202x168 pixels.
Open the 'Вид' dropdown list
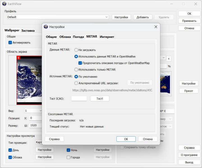click(x=34, y=111)
